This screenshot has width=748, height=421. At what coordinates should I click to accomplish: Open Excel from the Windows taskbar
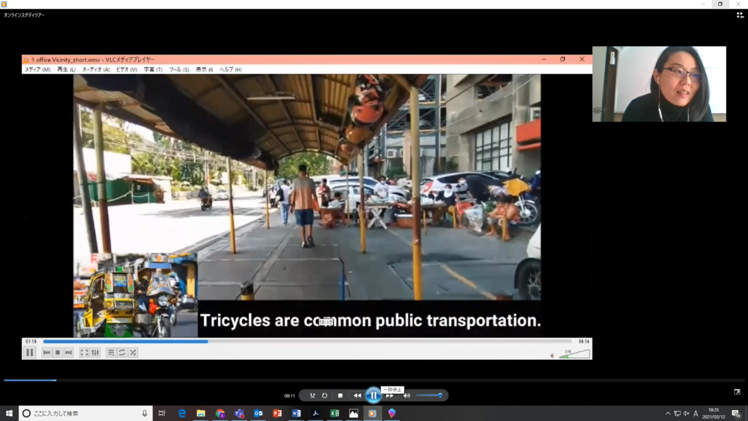[x=334, y=413]
